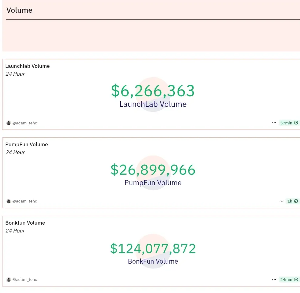Click the 24min last-updated badge
Viewport: 300px width, 293px height.
289,279
